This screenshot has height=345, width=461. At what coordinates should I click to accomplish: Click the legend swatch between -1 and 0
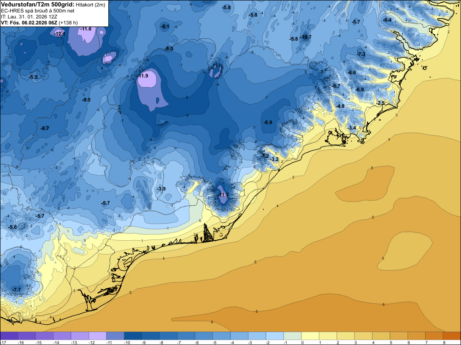click(x=293, y=336)
